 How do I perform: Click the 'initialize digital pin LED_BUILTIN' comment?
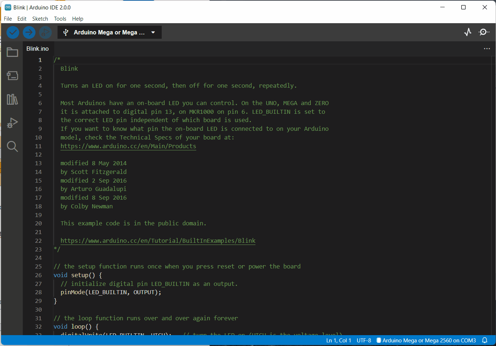pos(149,284)
